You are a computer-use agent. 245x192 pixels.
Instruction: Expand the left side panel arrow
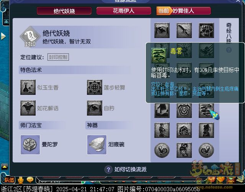[3, 36]
